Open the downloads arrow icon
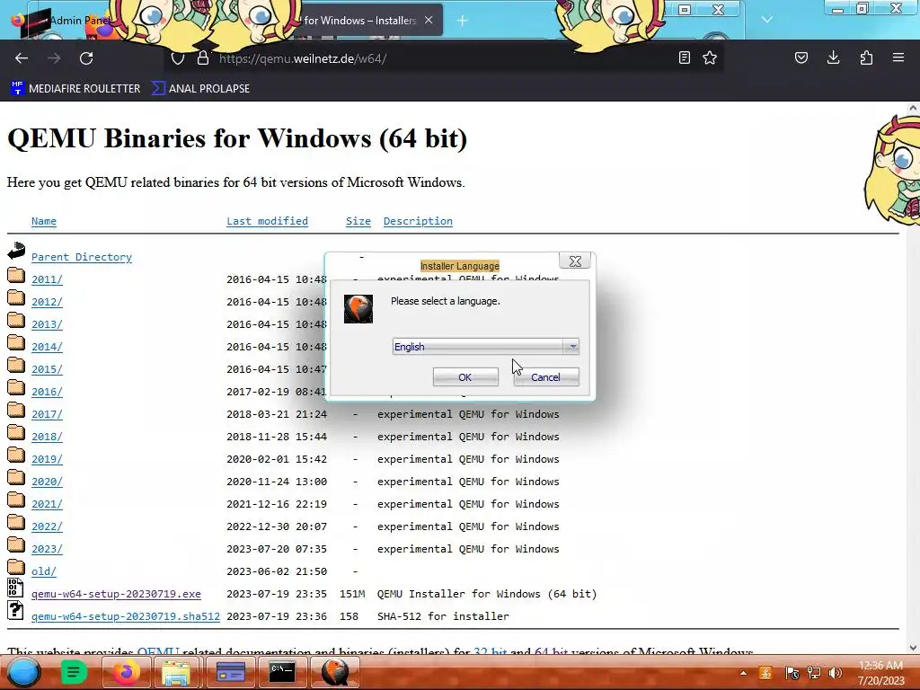 pos(833,57)
